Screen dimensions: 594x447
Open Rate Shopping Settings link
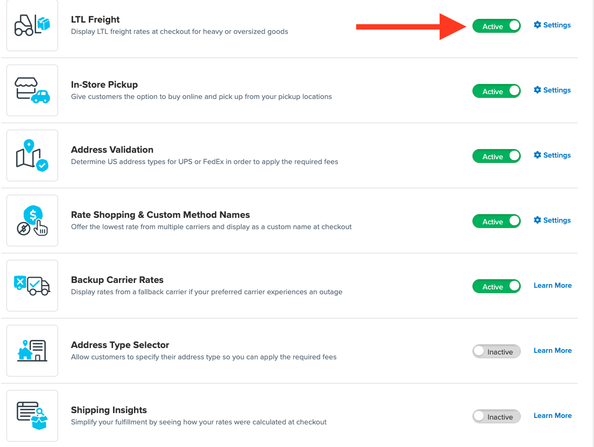click(x=553, y=221)
